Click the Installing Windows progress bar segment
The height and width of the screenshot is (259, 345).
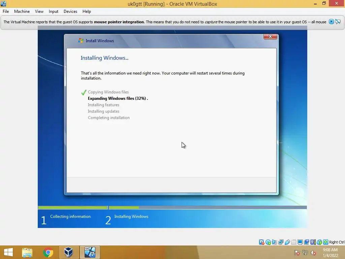208,207
